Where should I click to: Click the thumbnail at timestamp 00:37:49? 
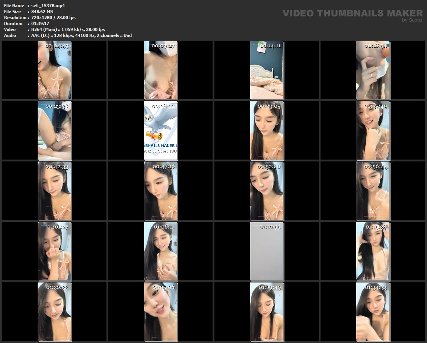coord(373,130)
